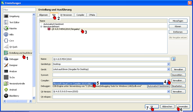Click the kit icon button beside Name field
The height and width of the screenshot is (112, 193).
click(173, 59)
